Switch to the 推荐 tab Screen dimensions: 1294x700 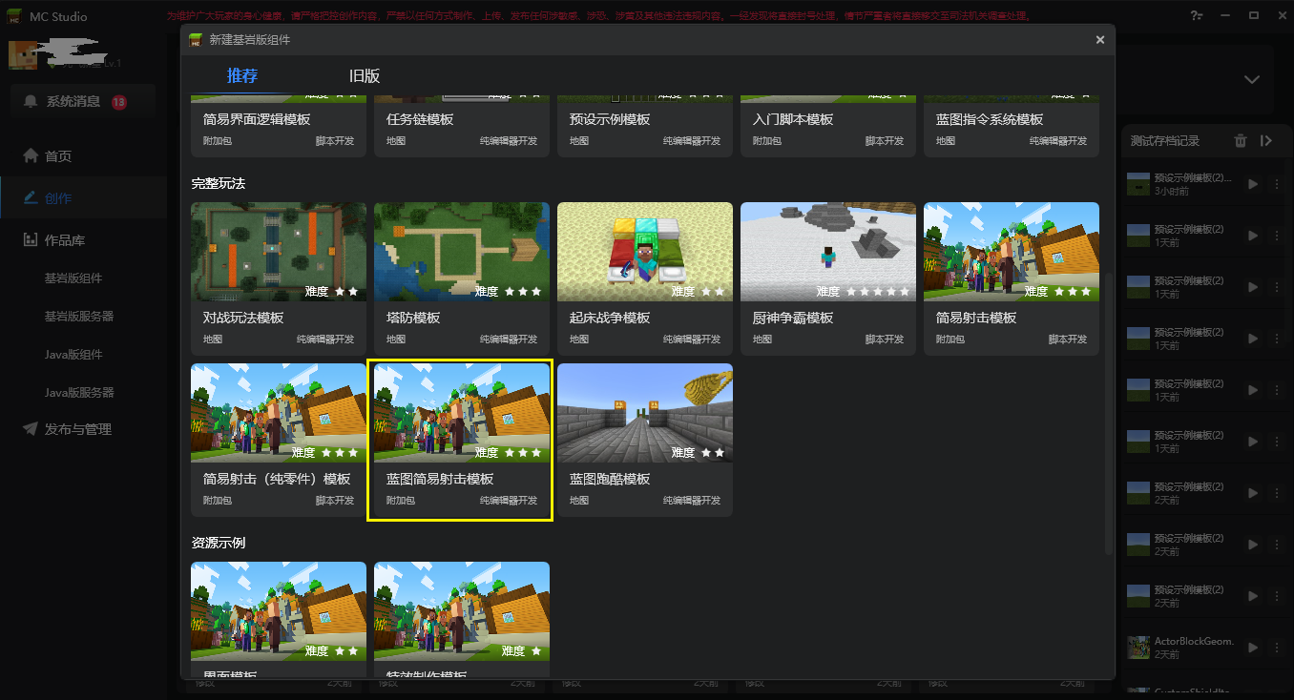coord(242,76)
